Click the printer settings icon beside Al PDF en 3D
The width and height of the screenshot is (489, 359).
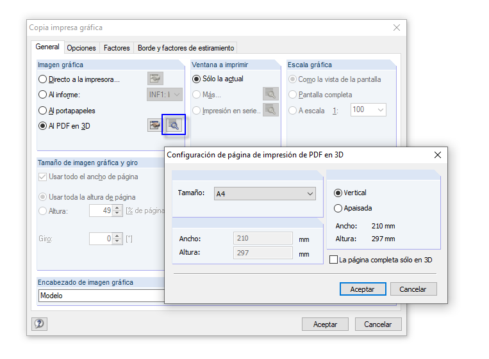[x=154, y=125]
